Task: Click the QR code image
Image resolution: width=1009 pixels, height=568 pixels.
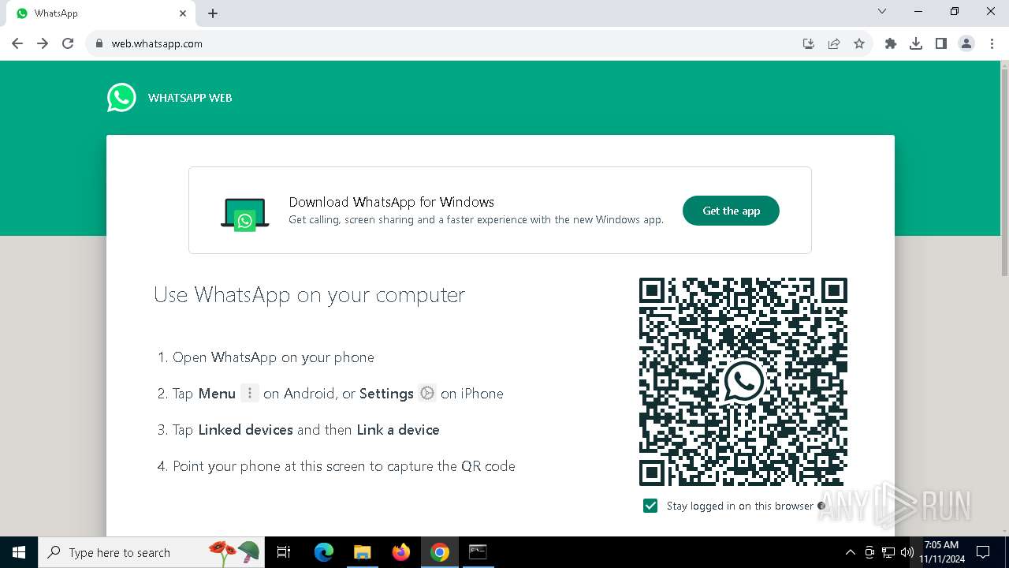Action: (x=743, y=381)
